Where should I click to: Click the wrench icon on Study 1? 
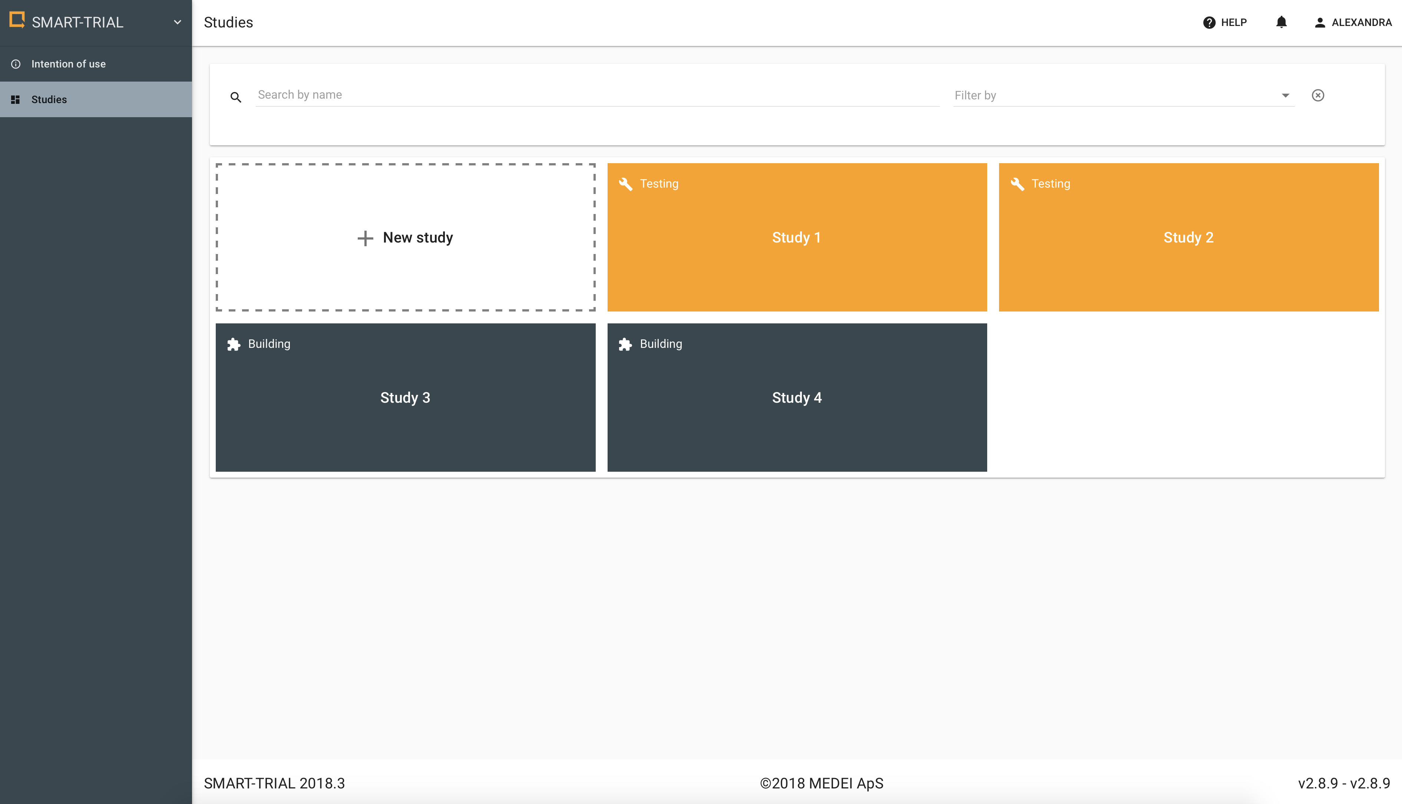click(x=625, y=183)
